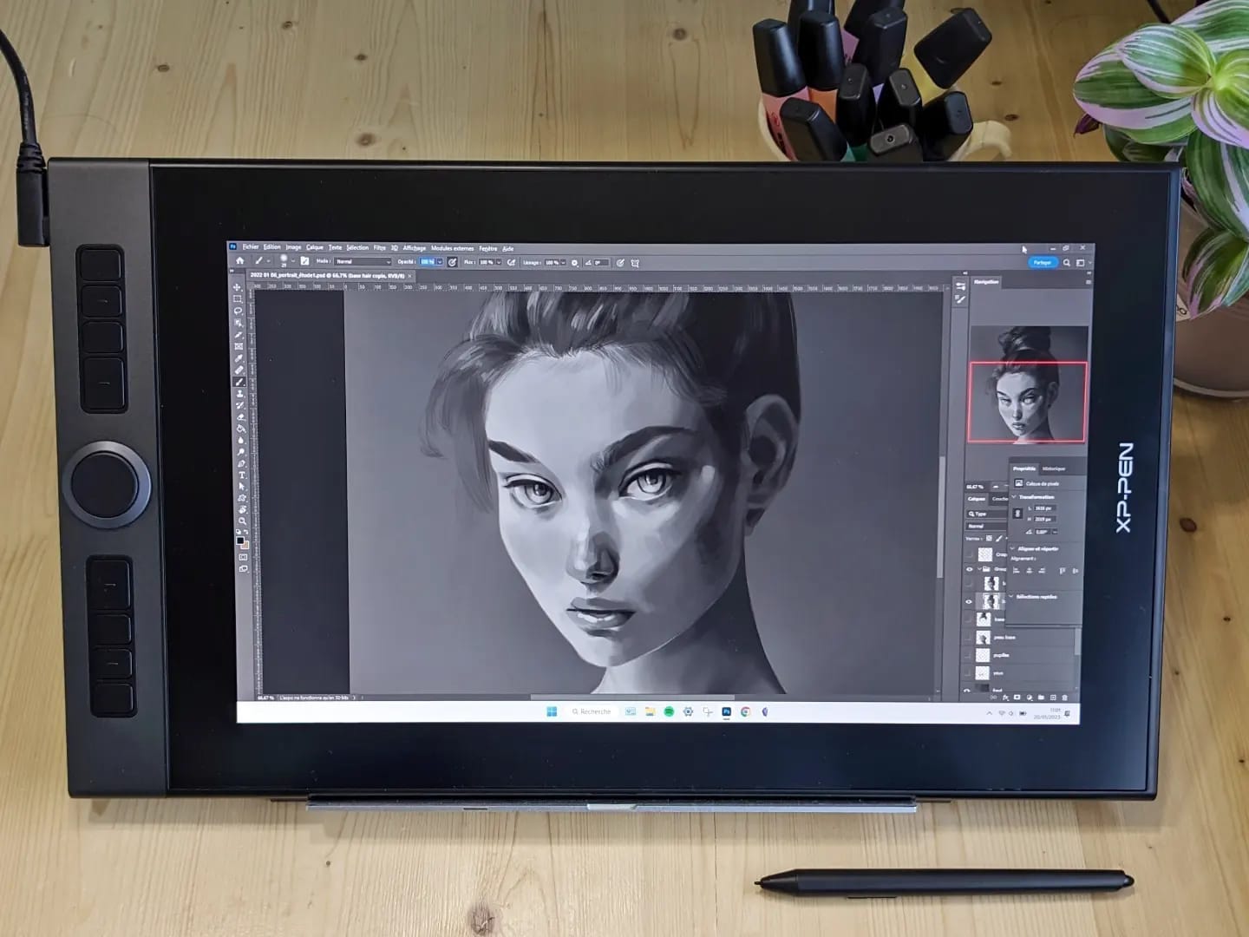Open the brush Mode dropdown (Normal)
The width and height of the screenshot is (1249, 937).
363,261
